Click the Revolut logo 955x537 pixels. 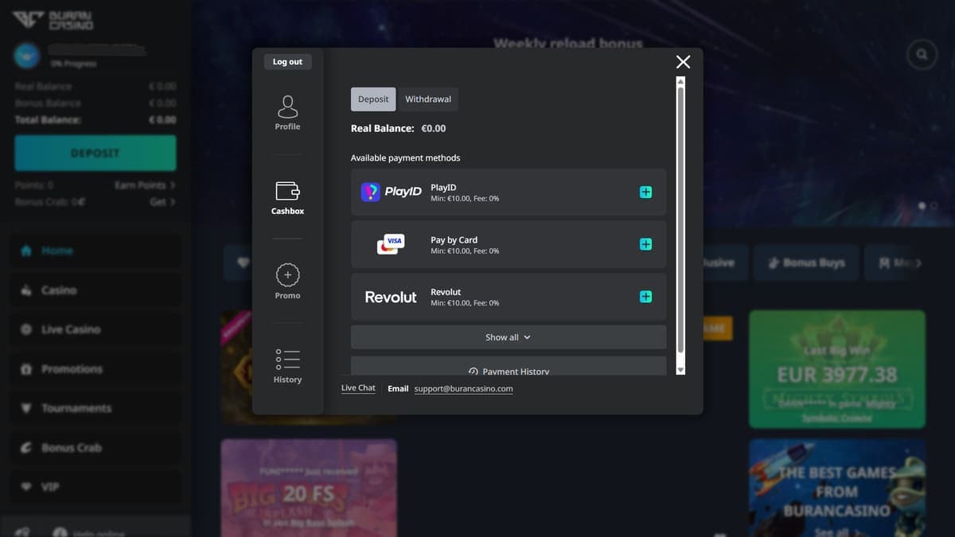(391, 297)
